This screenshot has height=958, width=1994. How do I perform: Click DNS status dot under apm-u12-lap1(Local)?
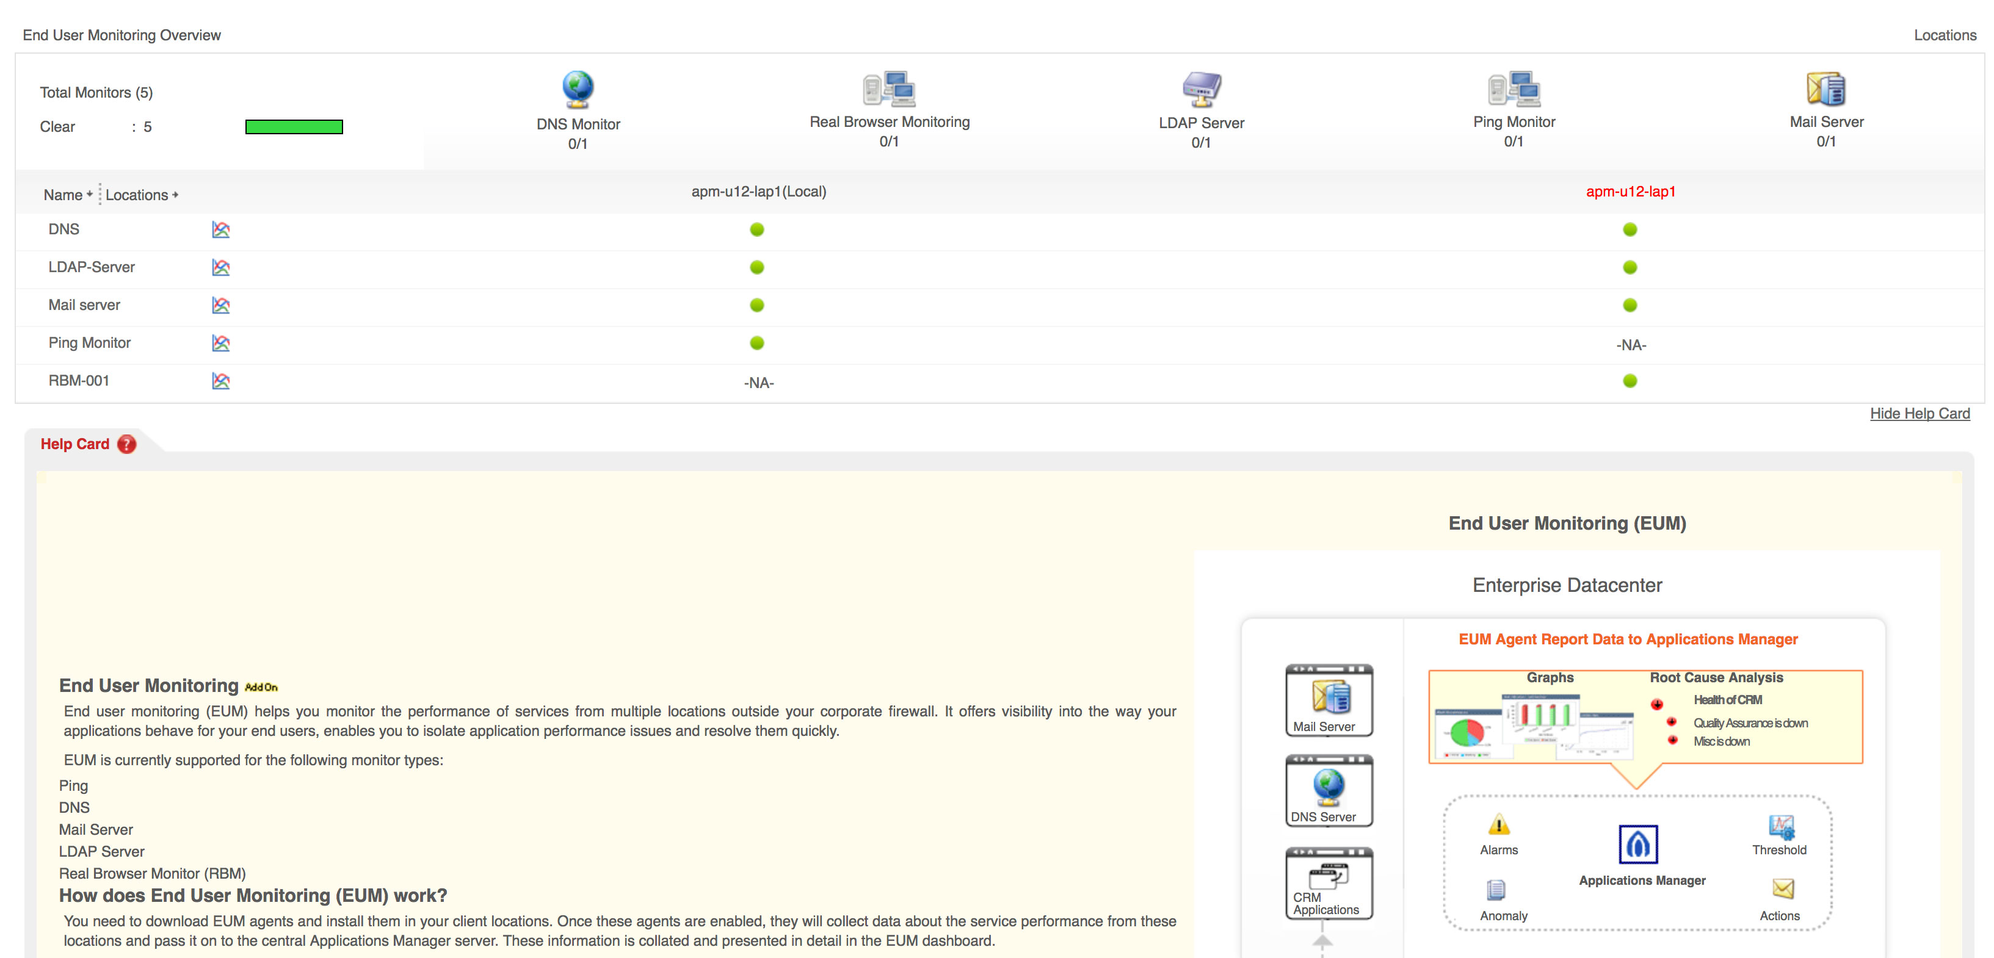pos(757,230)
